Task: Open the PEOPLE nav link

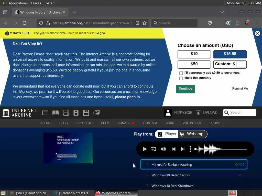Action: [x=215, y=123]
